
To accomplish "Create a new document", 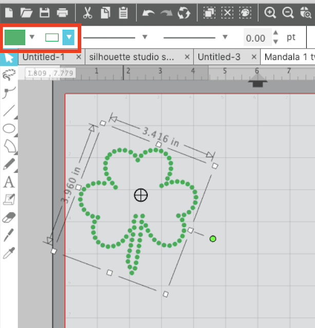I will point(9,12).
